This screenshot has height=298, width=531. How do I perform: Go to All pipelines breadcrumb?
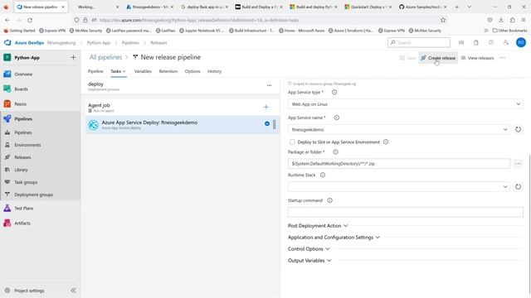pos(105,57)
